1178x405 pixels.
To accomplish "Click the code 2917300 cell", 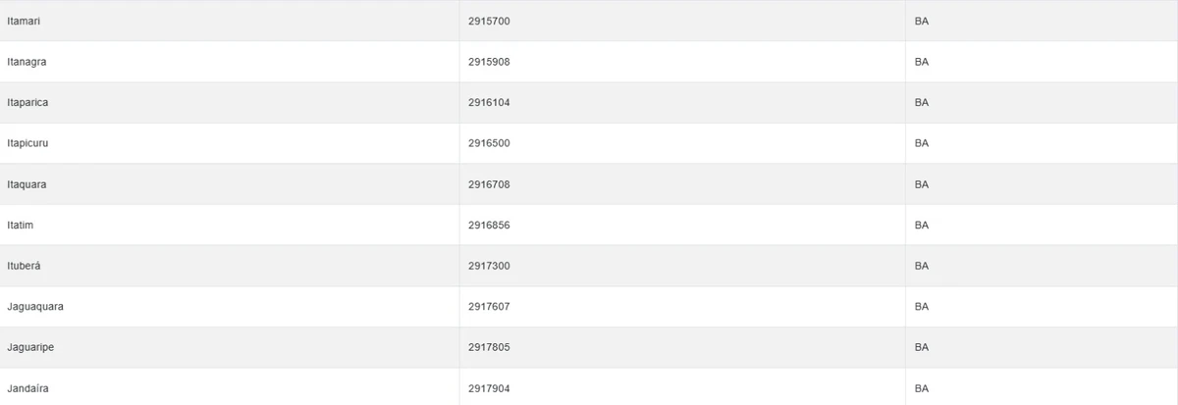I will [489, 266].
